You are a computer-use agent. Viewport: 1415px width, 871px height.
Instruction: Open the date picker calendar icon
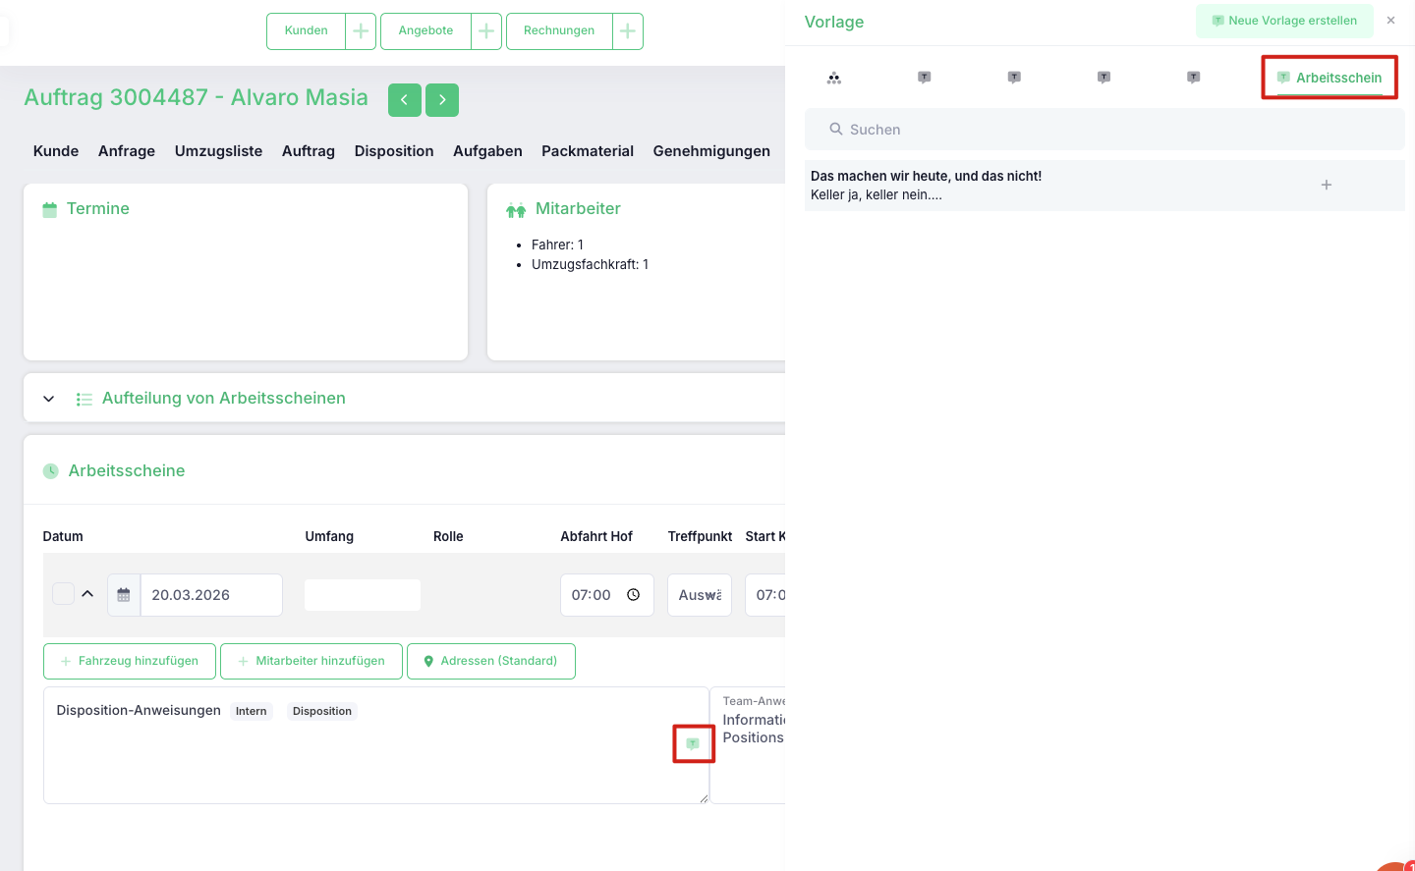pos(124,595)
